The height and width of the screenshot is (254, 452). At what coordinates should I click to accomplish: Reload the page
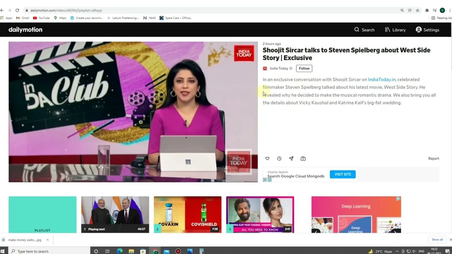[17, 10]
